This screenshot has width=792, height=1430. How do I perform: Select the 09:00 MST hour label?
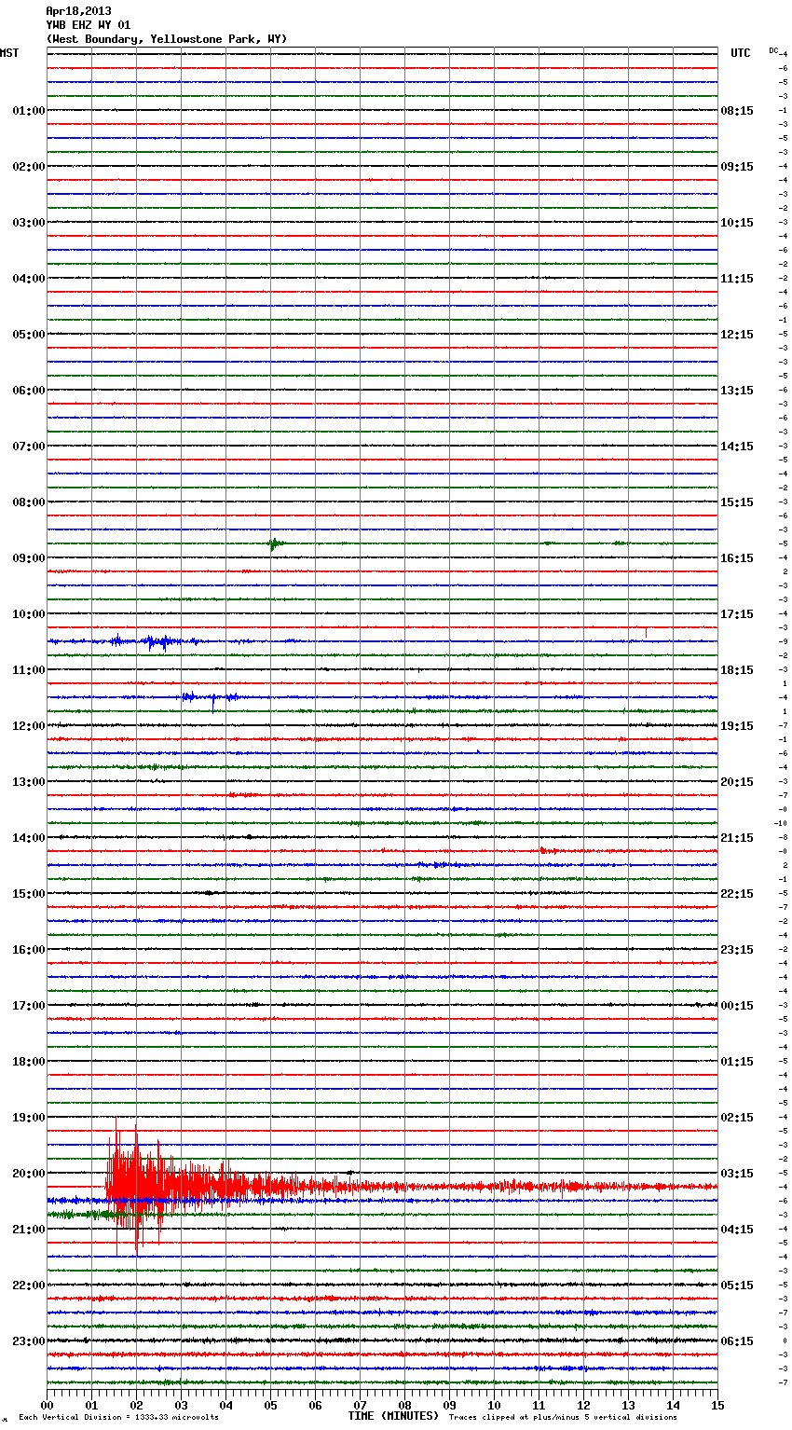(29, 558)
